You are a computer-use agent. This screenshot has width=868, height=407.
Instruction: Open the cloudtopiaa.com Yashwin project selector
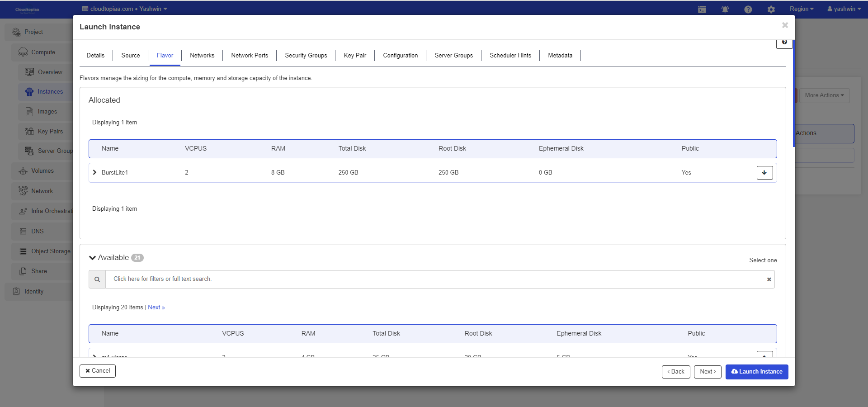click(125, 9)
